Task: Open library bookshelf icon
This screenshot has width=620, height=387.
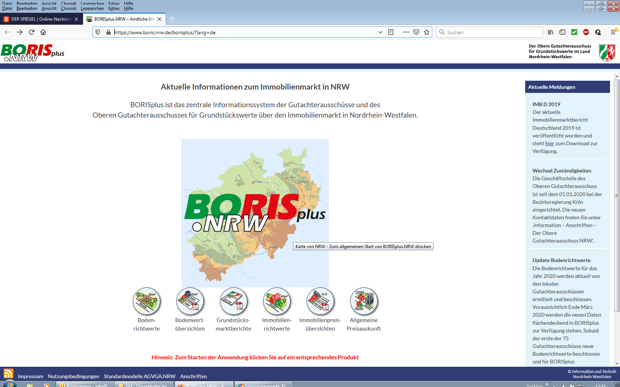Action: (551, 32)
